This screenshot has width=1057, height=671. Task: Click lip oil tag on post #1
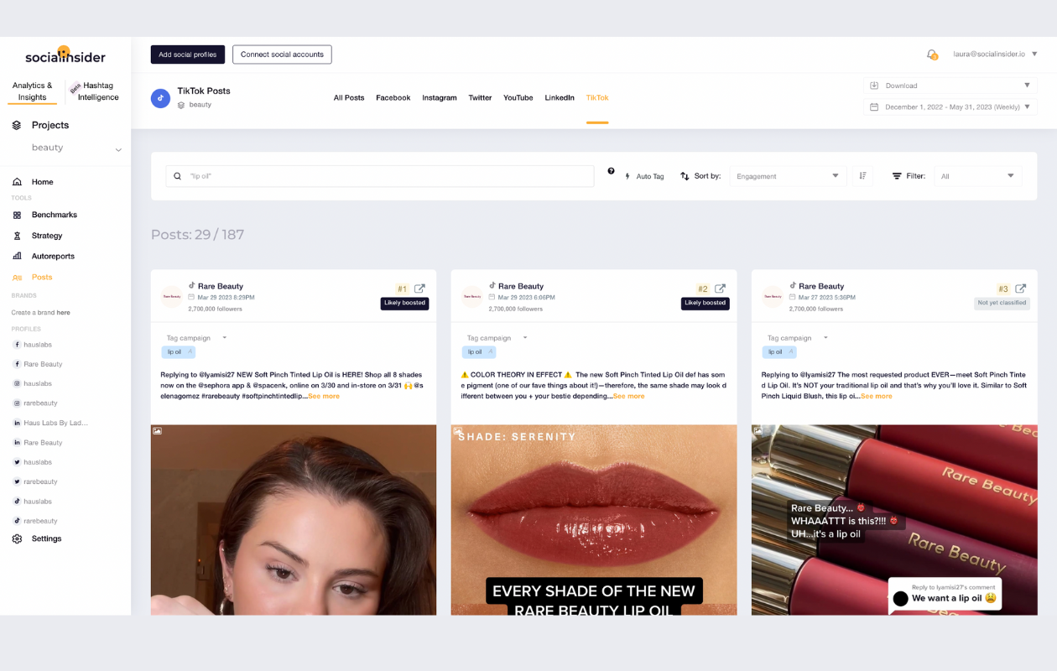point(178,352)
